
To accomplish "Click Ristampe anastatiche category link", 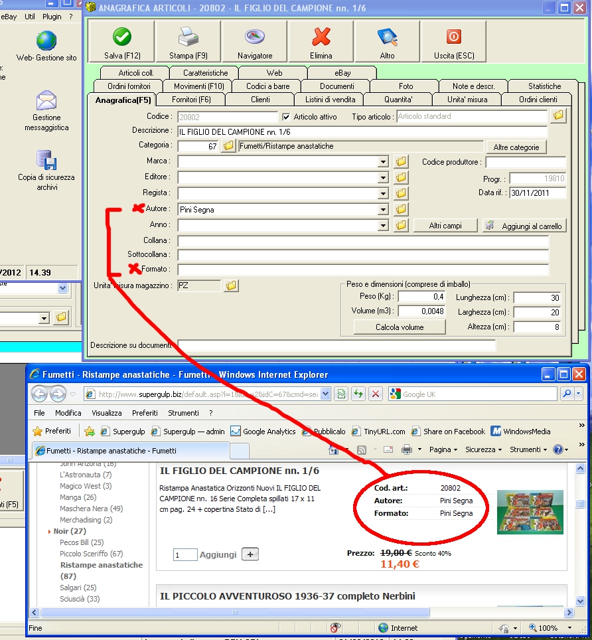I will (101, 570).
